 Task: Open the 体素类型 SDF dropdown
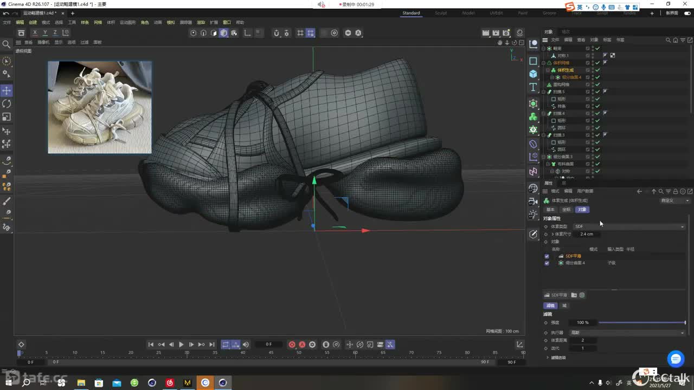pyautogui.click(x=629, y=226)
